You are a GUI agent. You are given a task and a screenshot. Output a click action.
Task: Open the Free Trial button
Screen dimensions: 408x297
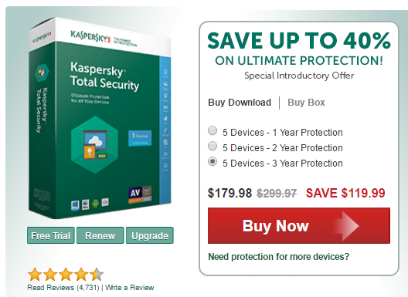click(51, 235)
